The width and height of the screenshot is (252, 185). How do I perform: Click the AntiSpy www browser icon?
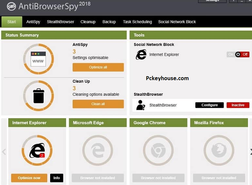pos(38,59)
